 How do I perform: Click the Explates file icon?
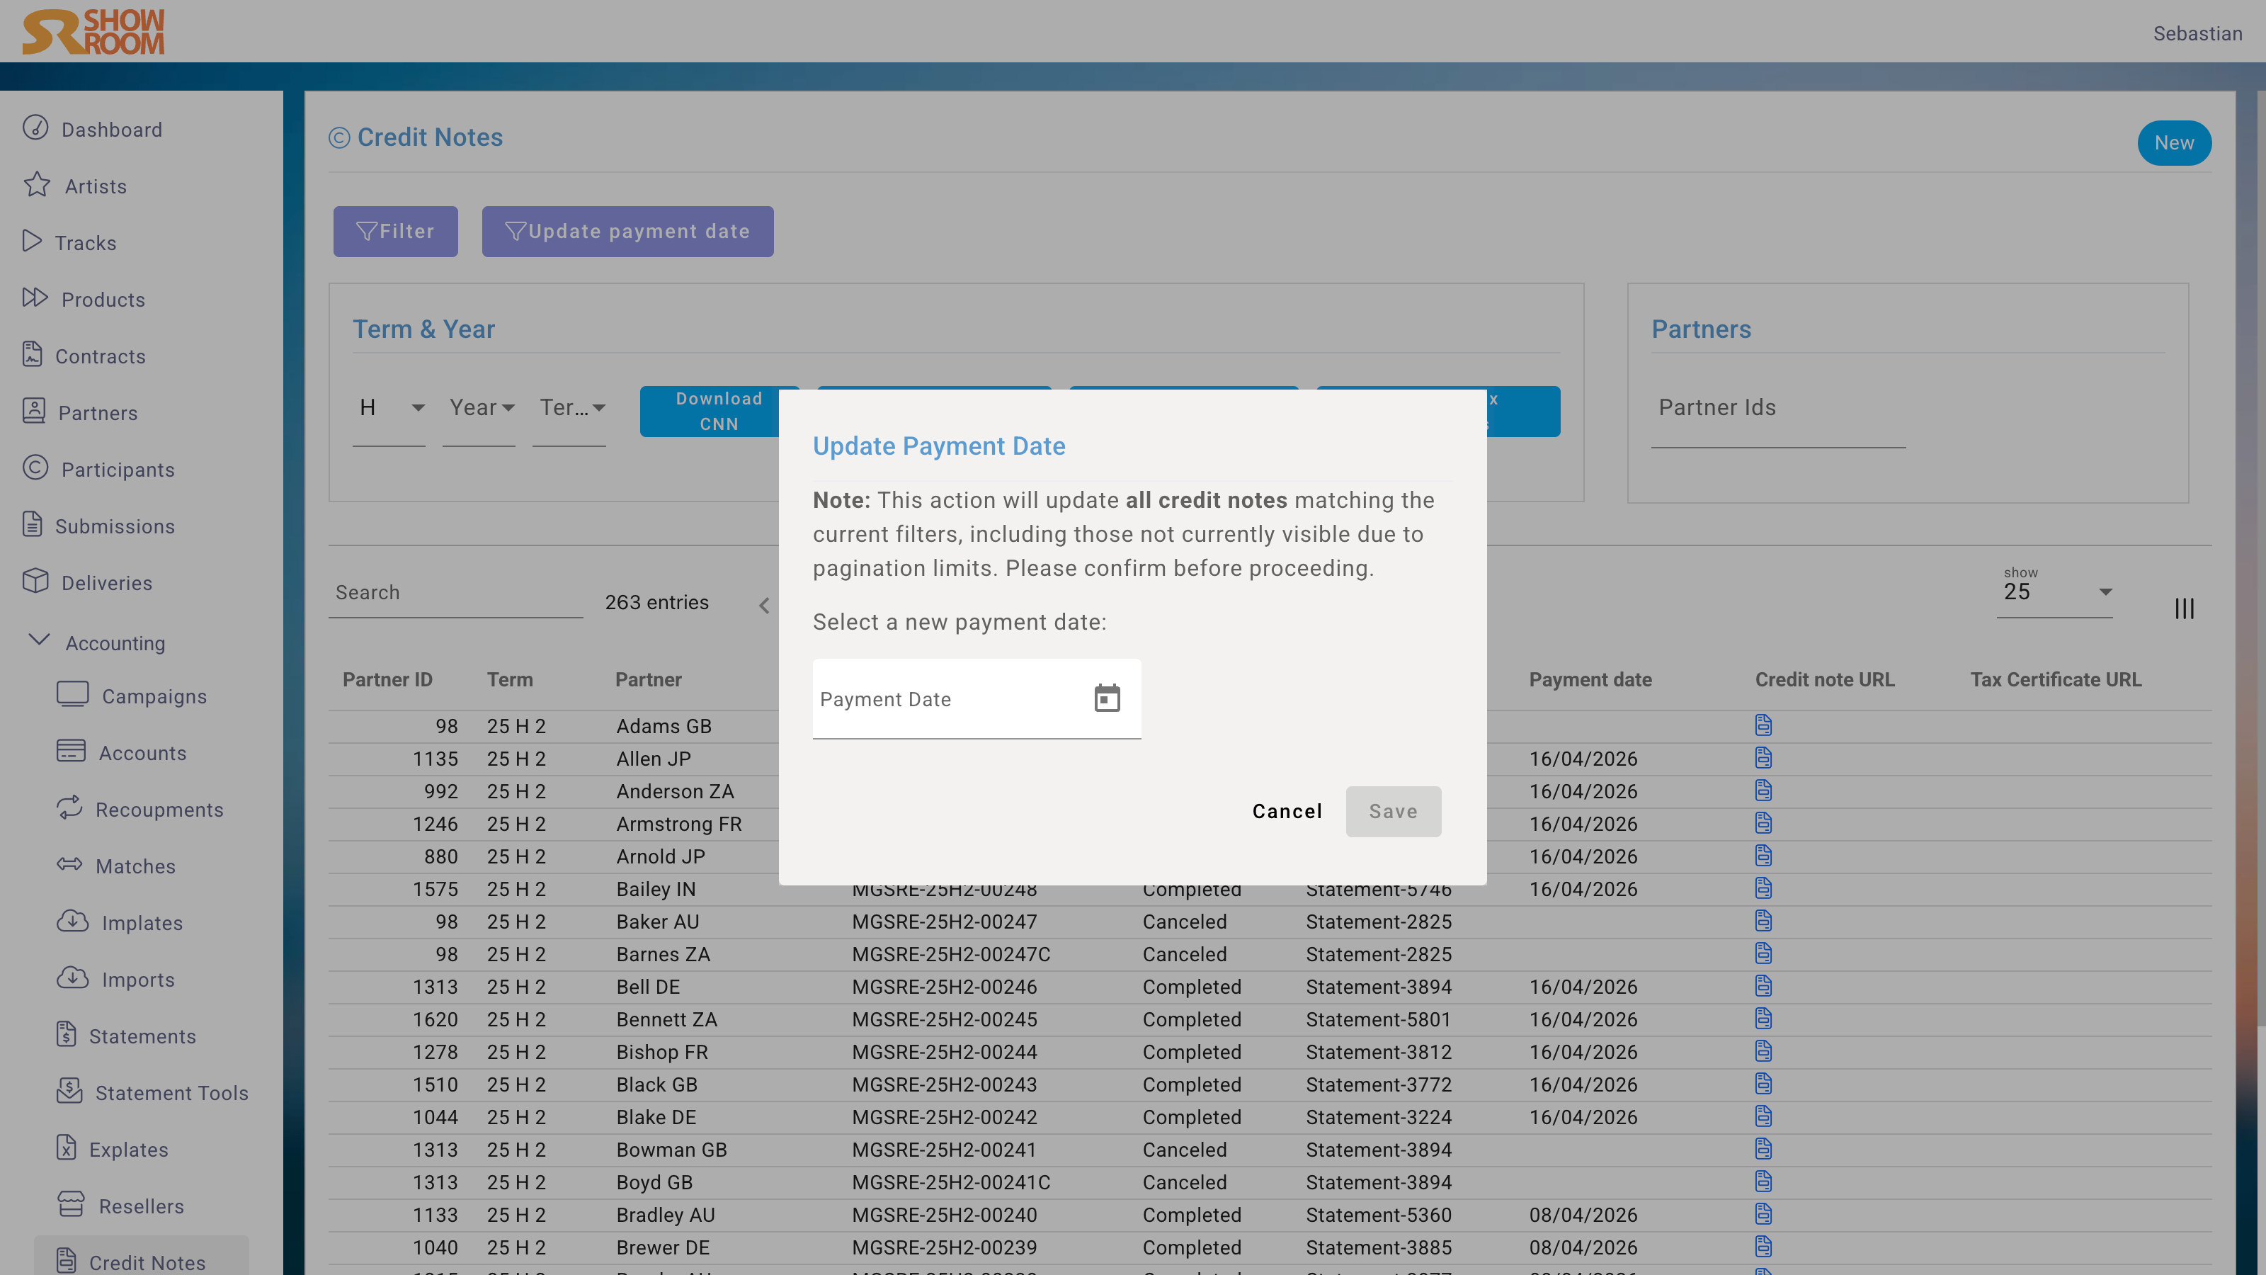click(66, 1147)
